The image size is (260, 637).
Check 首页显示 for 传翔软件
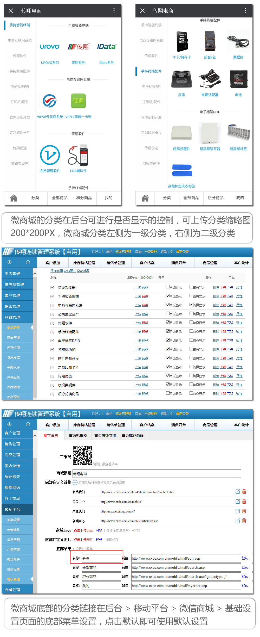(x=191, y=322)
